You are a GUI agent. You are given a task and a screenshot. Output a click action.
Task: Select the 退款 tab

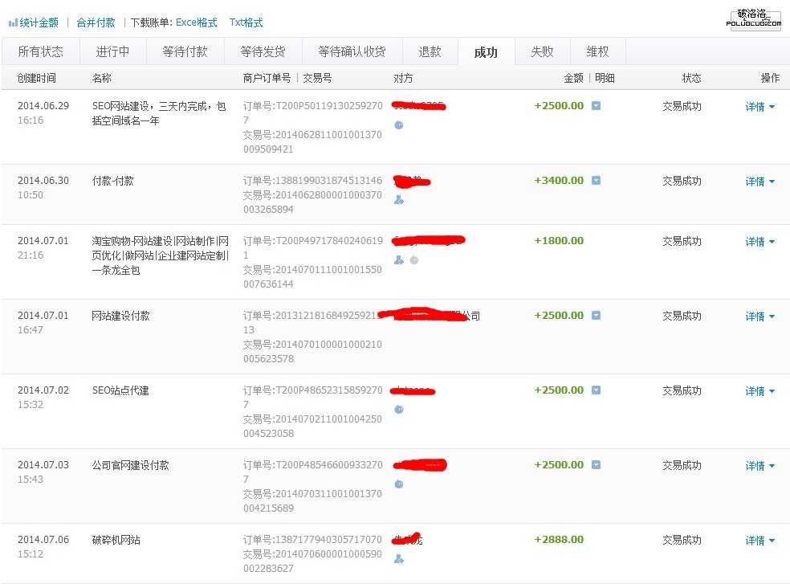[430, 51]
